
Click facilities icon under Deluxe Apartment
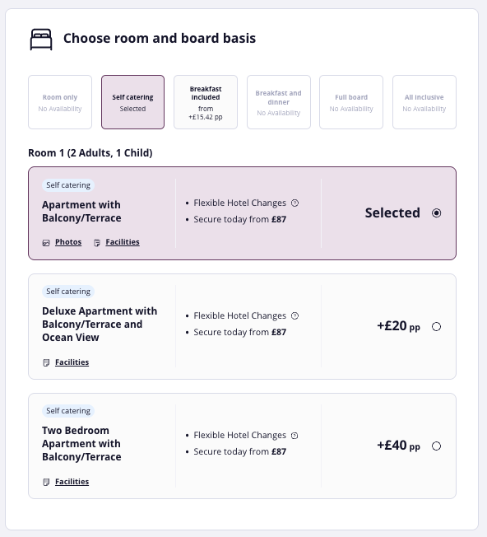(46, 362)
